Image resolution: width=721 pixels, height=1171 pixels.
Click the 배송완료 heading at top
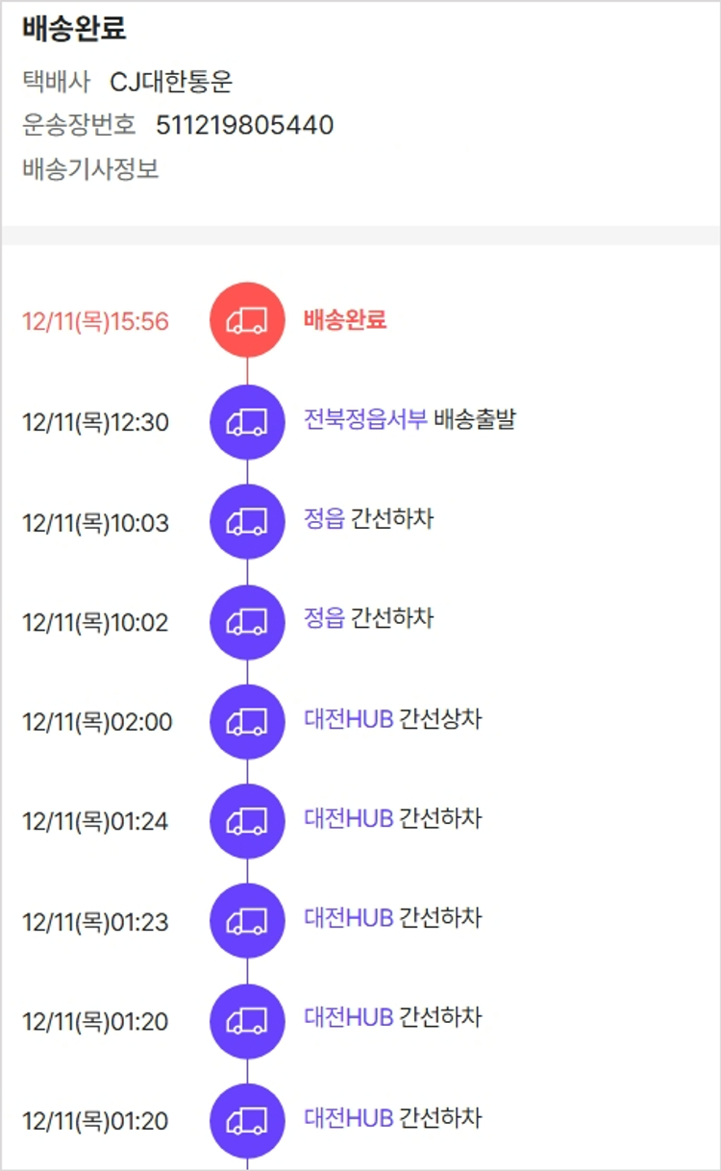pyautogui.click(x=74, y=30)
